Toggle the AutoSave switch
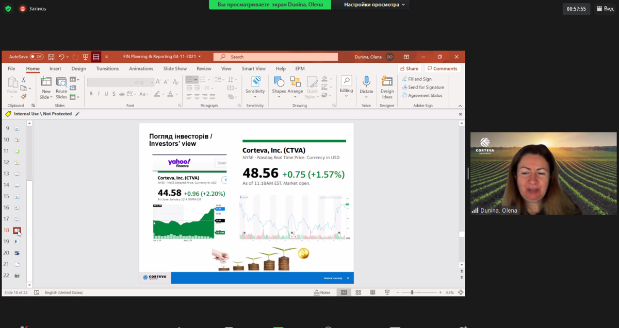The image size is (619, 328). click(37, 57)
